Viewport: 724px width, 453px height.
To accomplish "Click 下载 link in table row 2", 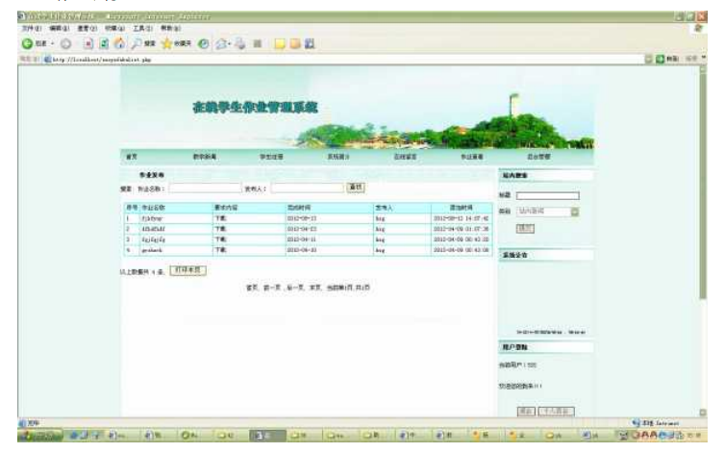I will 220,229.
